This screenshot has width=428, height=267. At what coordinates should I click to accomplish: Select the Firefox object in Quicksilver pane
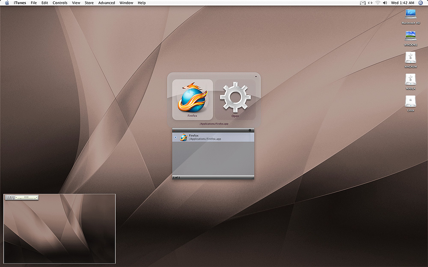193,100
